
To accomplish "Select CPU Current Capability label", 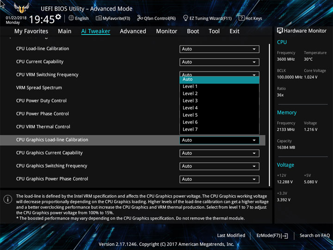I will pos(40,62).
